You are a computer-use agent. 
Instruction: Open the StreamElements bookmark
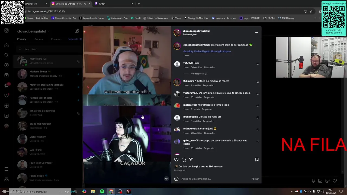coord(64,18)
